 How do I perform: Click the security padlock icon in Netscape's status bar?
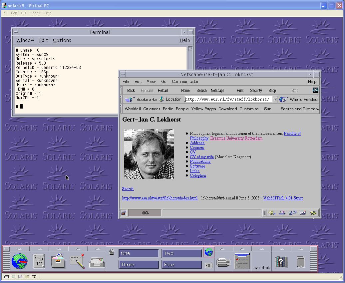[x=124, y=213]
